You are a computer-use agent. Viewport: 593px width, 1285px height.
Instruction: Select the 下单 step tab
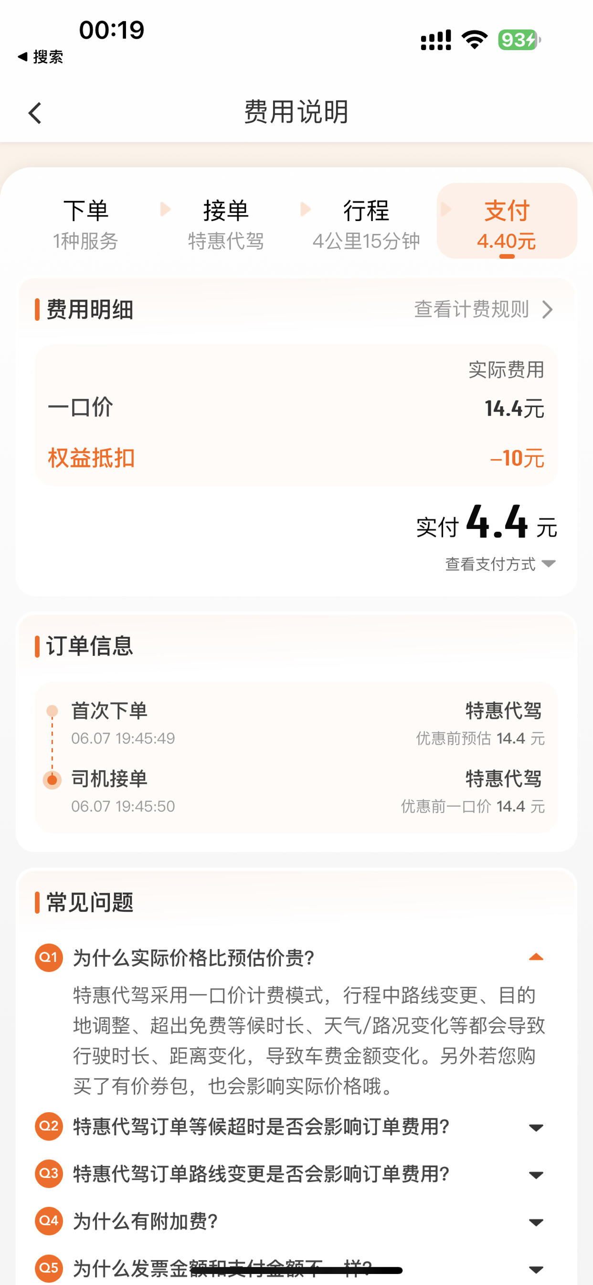tap(86, 224)
